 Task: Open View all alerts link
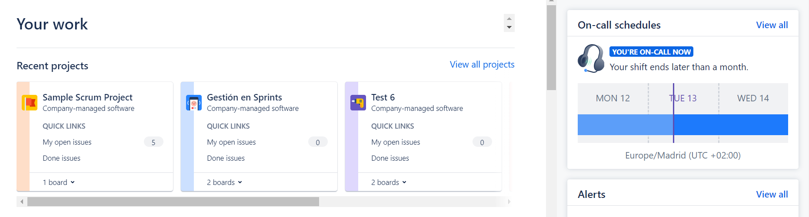(x=772, y=194)
